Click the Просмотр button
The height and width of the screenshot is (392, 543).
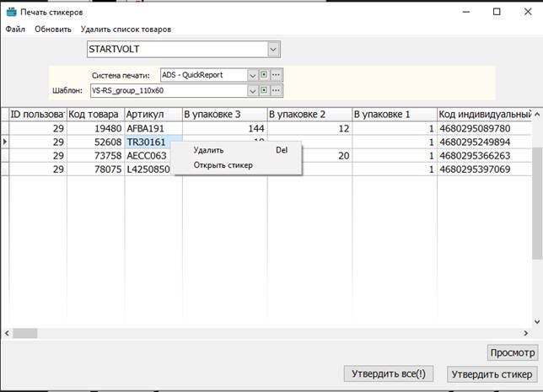(513, 352)
